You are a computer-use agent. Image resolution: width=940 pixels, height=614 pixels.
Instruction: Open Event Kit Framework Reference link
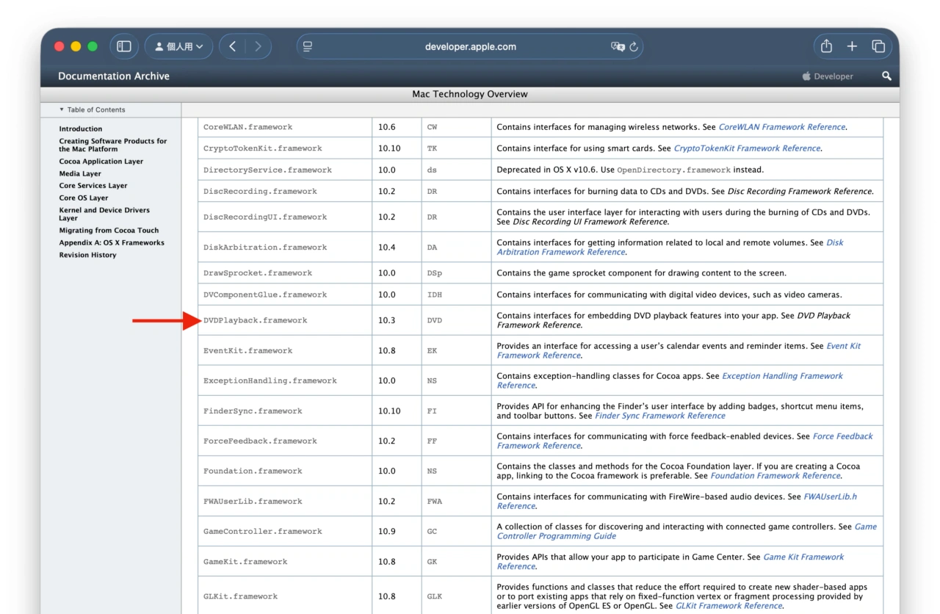coord(679,350)
